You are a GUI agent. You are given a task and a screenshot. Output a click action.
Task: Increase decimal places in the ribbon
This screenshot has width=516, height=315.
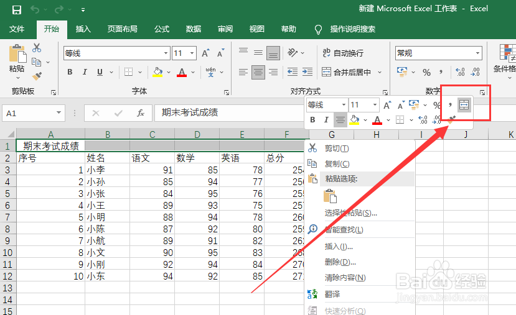(x=460, y=72)
